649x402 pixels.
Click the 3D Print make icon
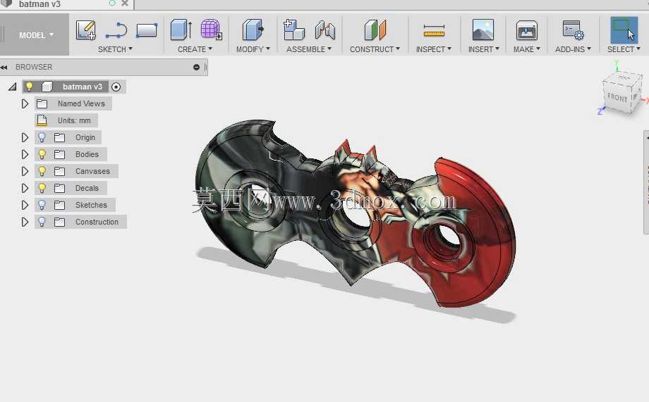tap(526, 30)
